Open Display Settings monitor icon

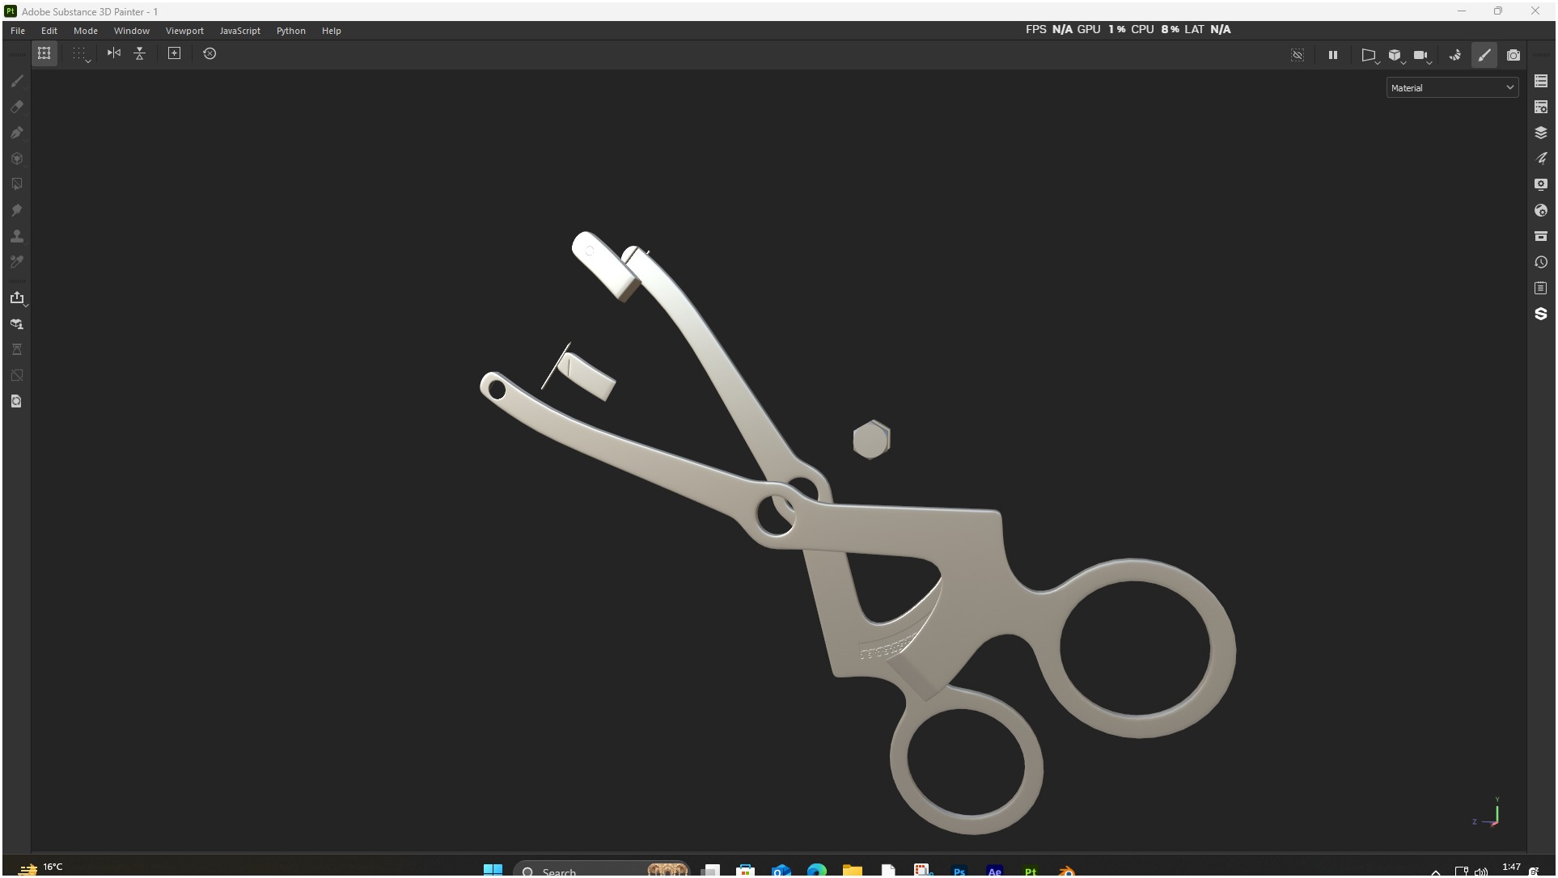1541,184
